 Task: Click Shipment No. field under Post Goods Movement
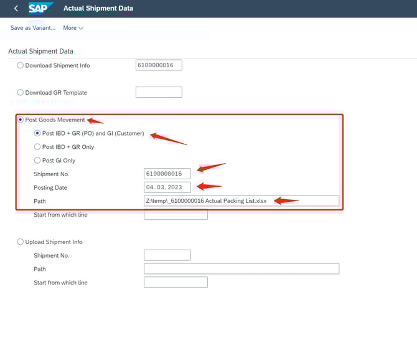pos(167,174)
